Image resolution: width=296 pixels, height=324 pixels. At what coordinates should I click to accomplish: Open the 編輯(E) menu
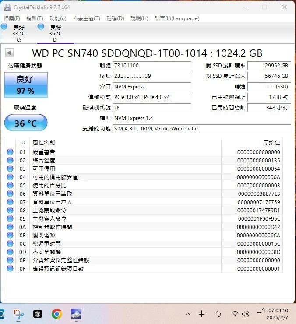(x=35, y=18)
